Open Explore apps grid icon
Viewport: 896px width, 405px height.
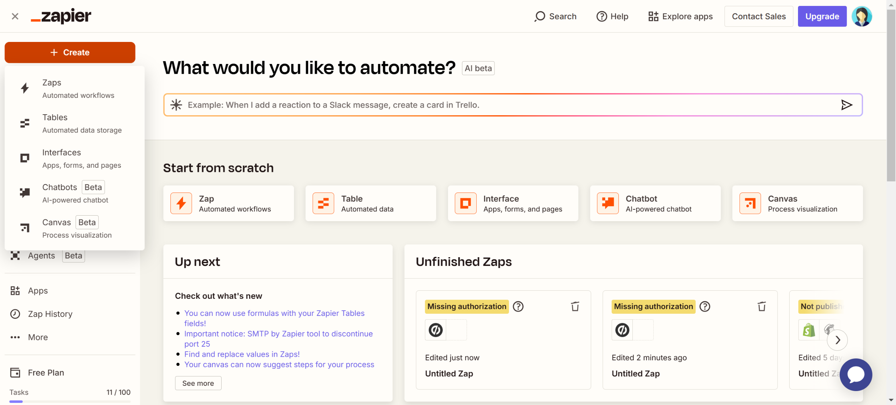point(653,16)
